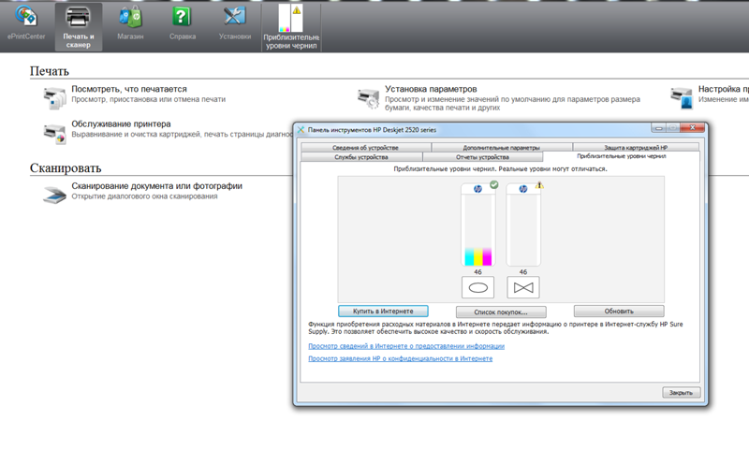Open Обслуживание принтера

click(121, 124)
